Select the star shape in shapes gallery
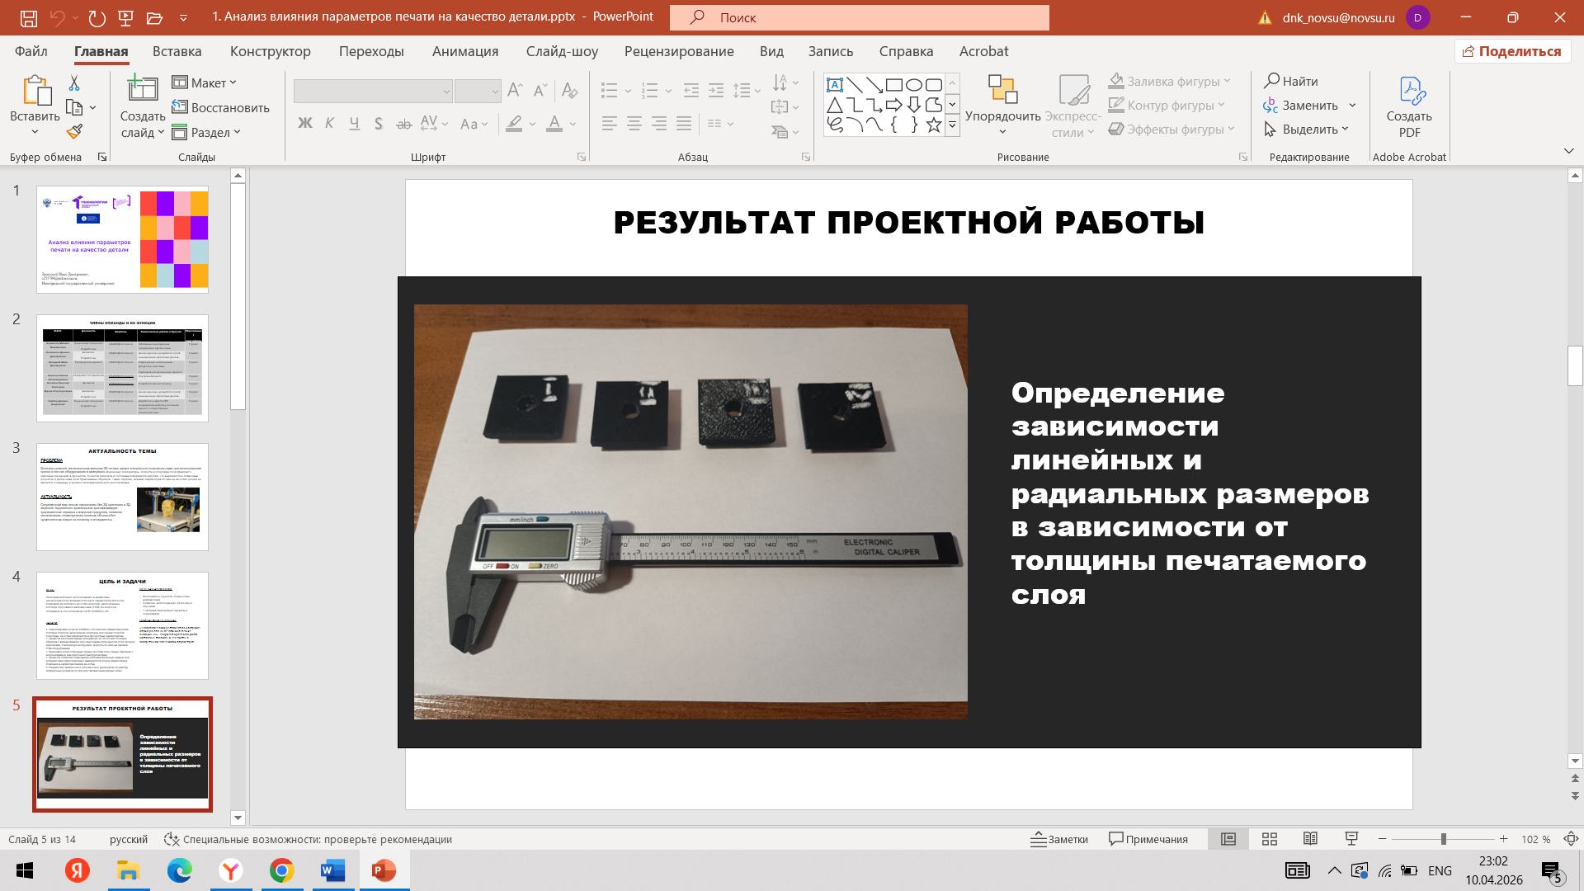The height and width of the screenshot is (891, 1584). [x=933, y=125]
